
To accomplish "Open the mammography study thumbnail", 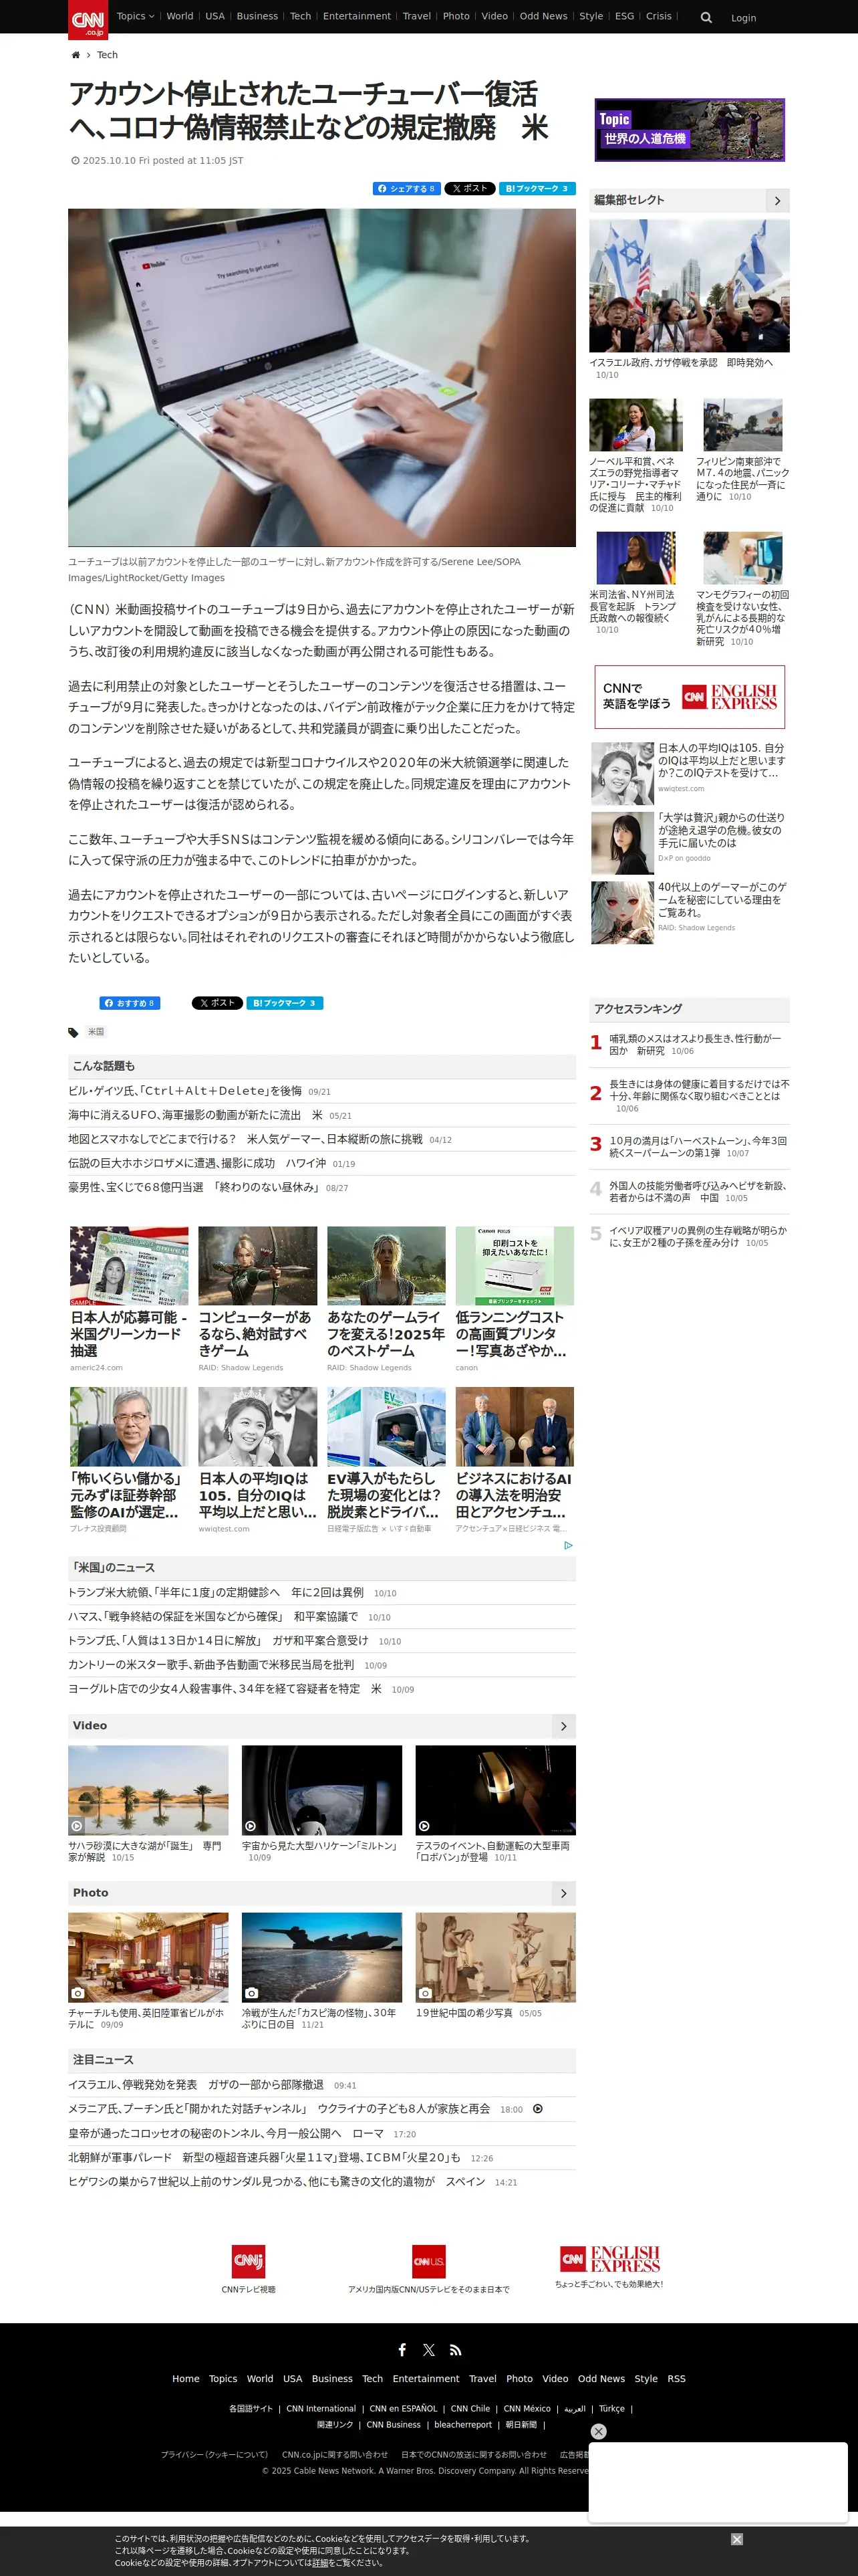I will (742, 558).
